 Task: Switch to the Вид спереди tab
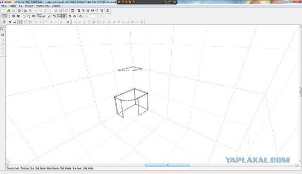[53, 168]
